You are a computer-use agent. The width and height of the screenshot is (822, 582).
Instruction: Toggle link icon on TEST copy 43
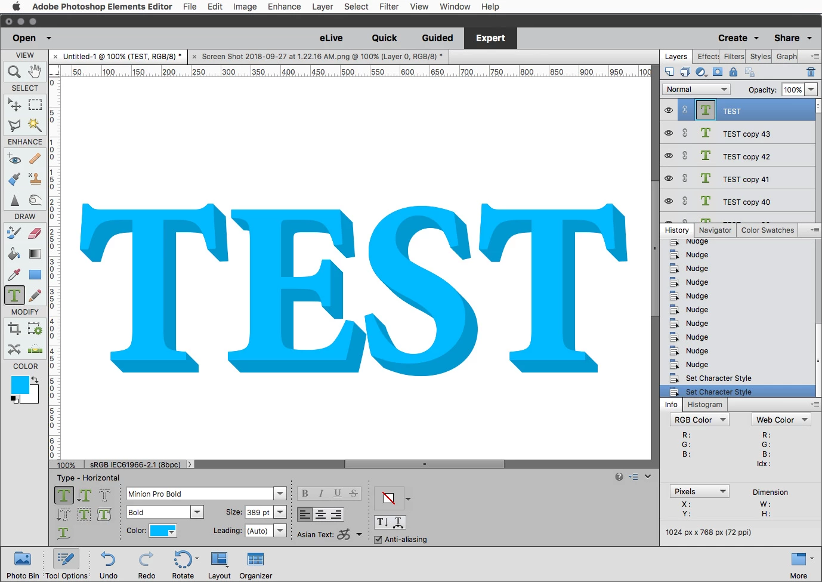click(685, 133)
